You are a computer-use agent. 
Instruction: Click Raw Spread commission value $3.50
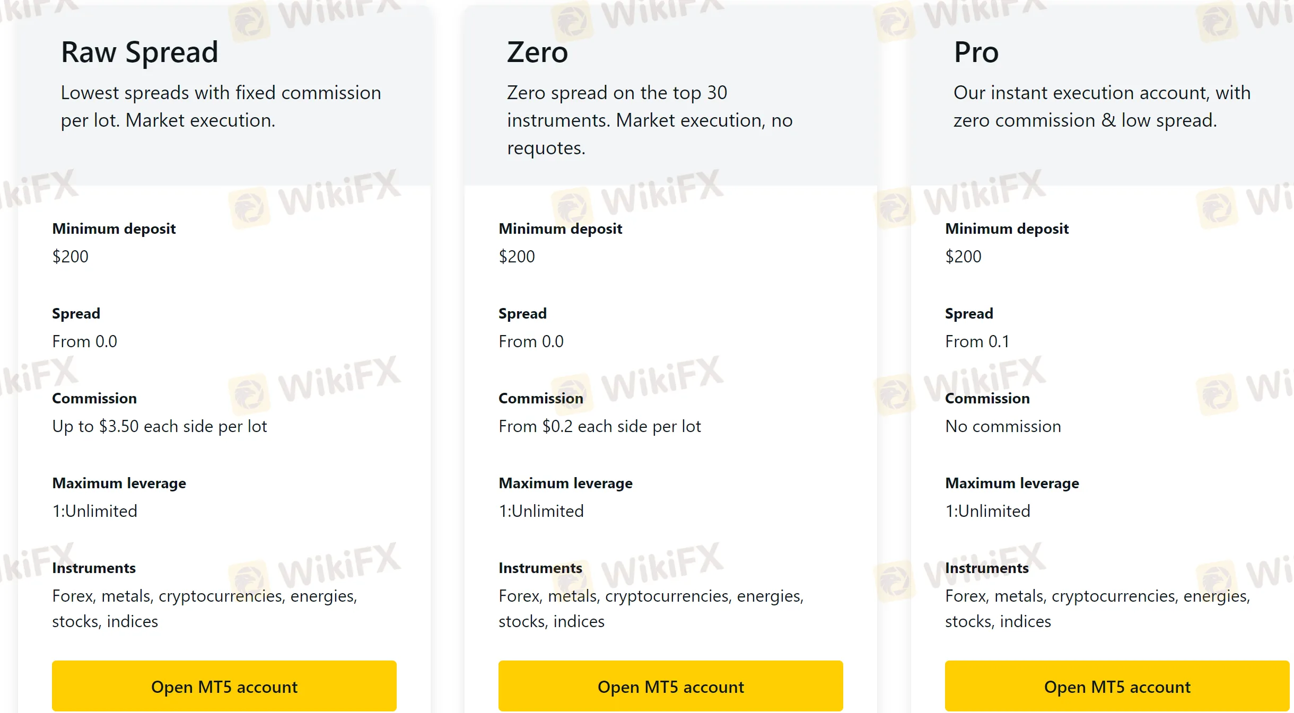159,426
